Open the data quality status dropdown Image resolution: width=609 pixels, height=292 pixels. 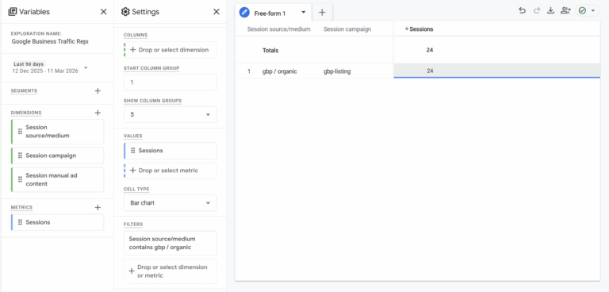(x=588, y=11)
